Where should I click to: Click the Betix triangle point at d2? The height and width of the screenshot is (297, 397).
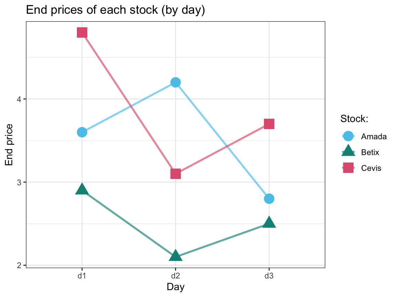(x=175, y=256)
